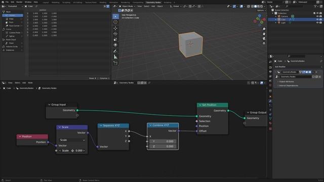Open the Output properties tab

[270, 72]
